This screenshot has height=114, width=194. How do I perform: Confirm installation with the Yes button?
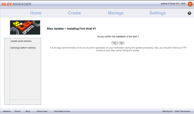click(115, 43)
